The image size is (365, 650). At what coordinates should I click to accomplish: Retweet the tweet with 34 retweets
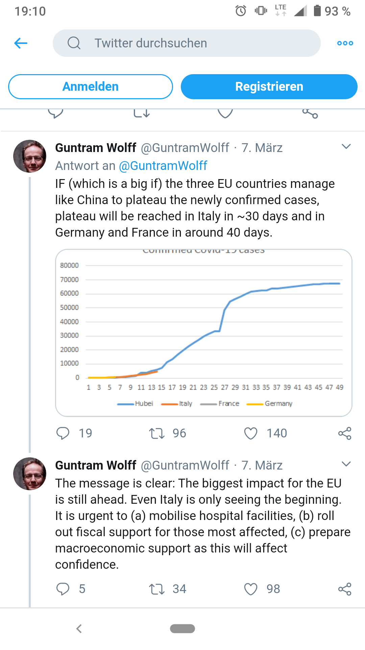157,589
